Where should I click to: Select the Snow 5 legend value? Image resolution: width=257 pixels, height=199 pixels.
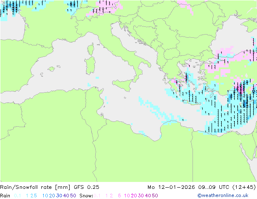(120, 196)
